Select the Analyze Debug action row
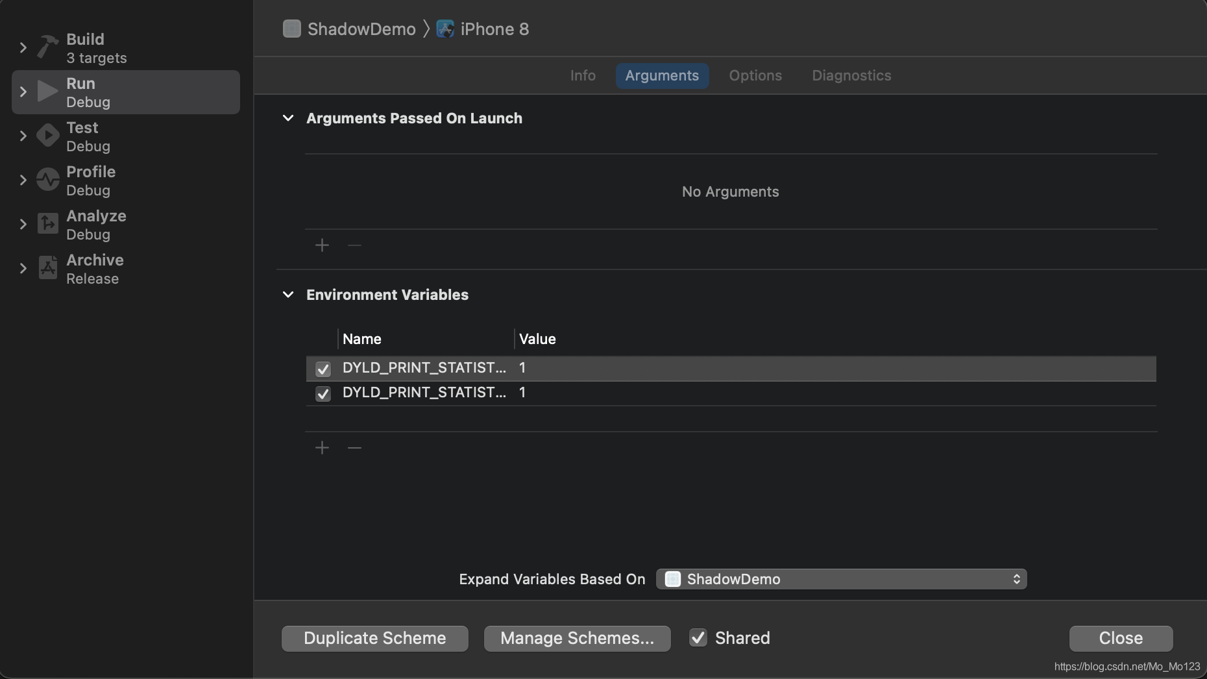The width and height of the screenshot is (1207, 679). [x=126, y=225]
